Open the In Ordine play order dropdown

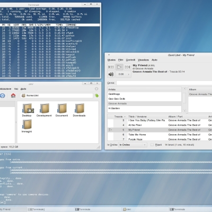point(132,145)
